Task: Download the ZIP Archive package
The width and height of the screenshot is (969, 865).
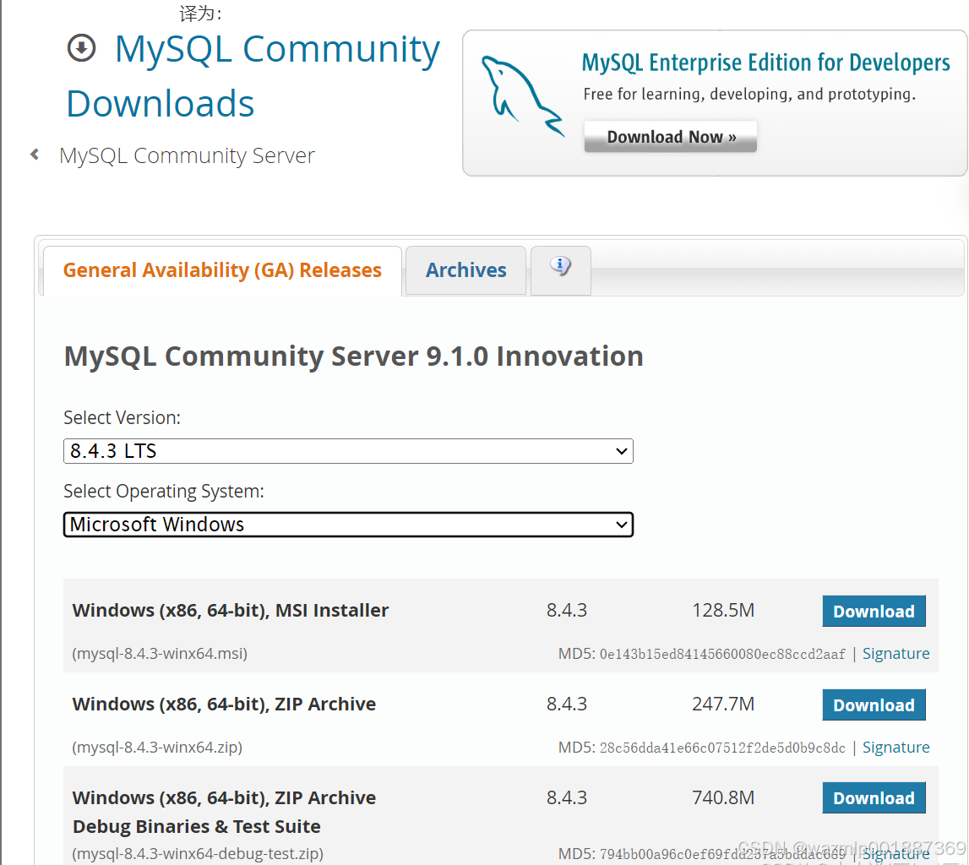Action: 874,705
